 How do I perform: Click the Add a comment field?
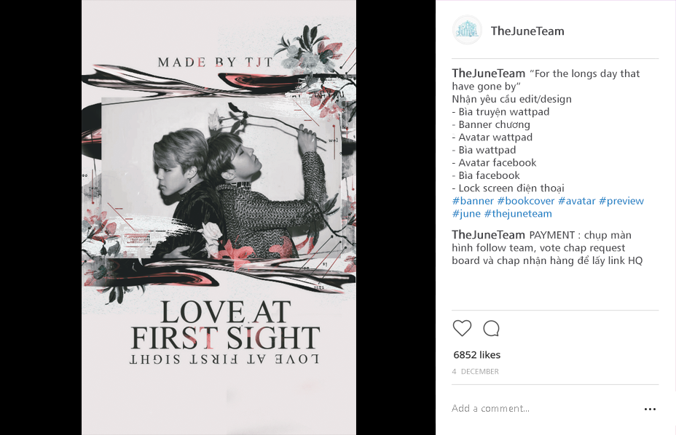coord(543,408)
